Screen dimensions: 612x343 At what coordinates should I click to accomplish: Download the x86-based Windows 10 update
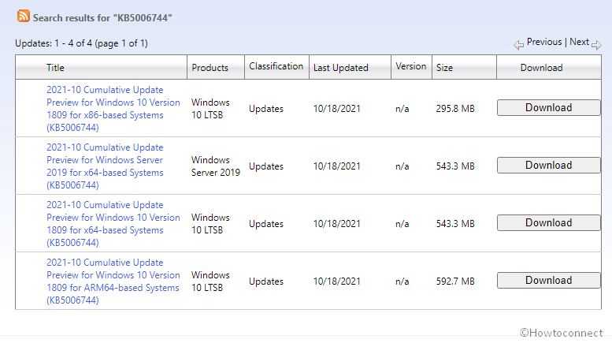click(x=548, y=107)
